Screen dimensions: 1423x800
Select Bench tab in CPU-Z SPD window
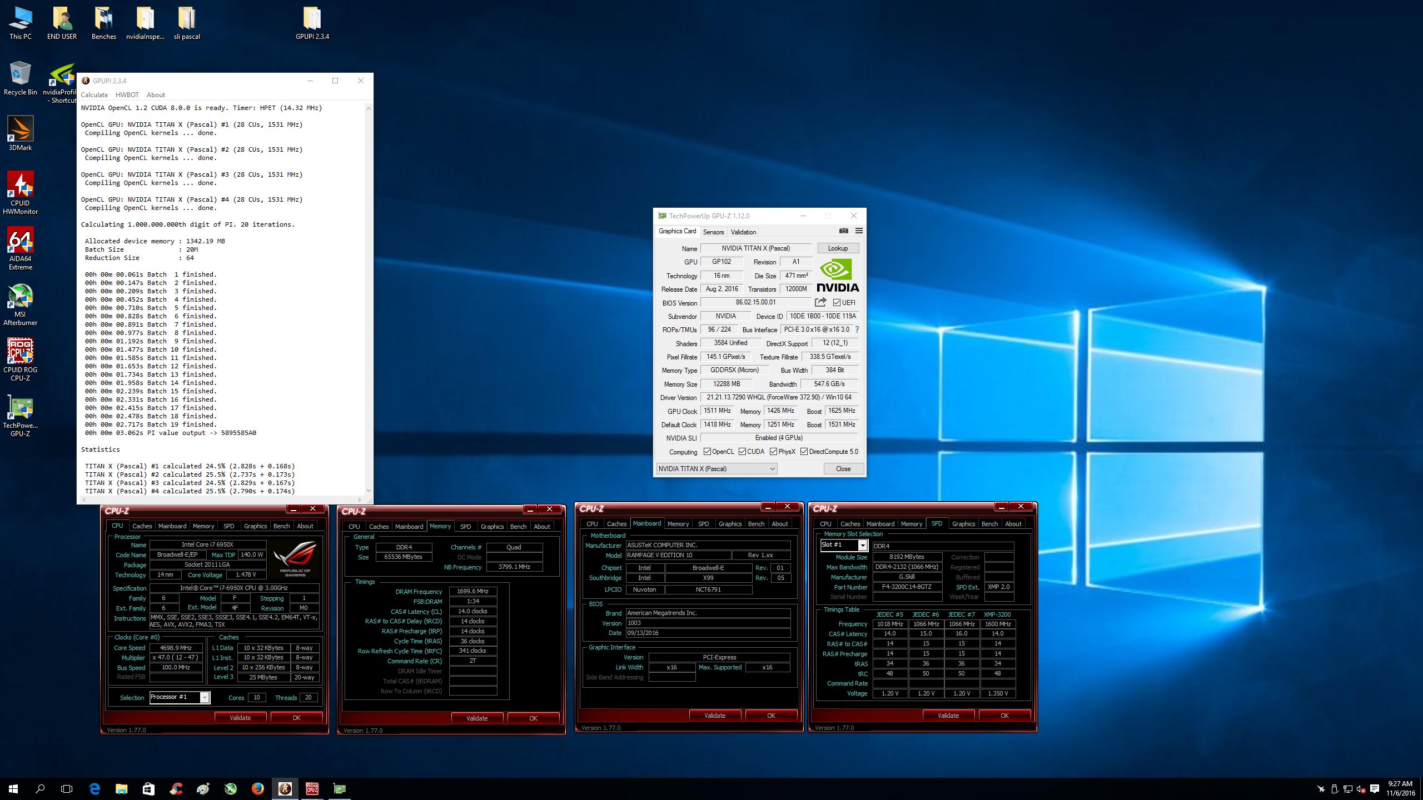tap(989, 524)
